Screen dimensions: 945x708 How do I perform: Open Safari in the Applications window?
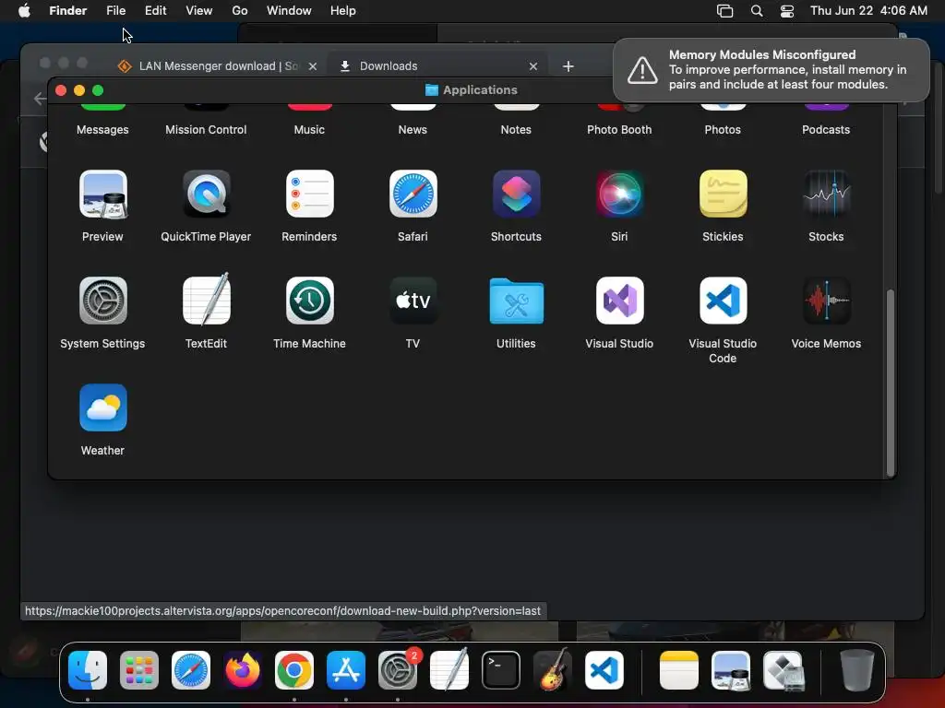coord(413,194)
